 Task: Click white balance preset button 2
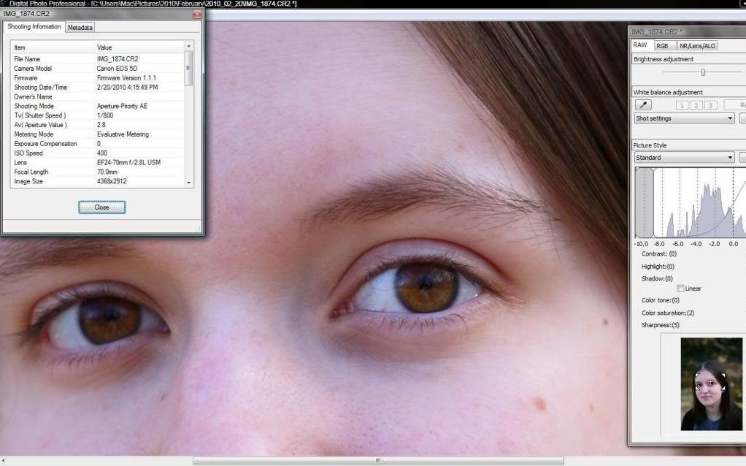click(x=696, y=104)
